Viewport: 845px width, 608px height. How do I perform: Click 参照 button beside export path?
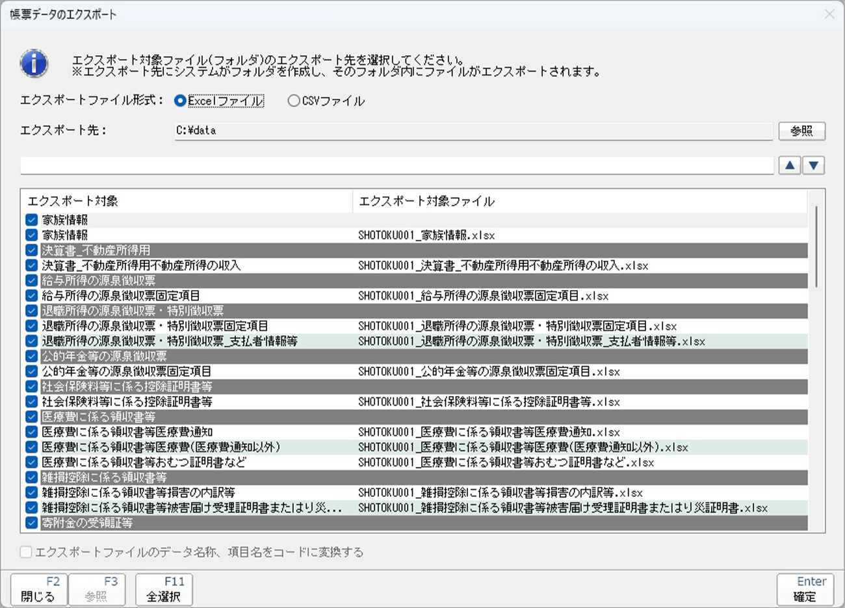point(801,131)
